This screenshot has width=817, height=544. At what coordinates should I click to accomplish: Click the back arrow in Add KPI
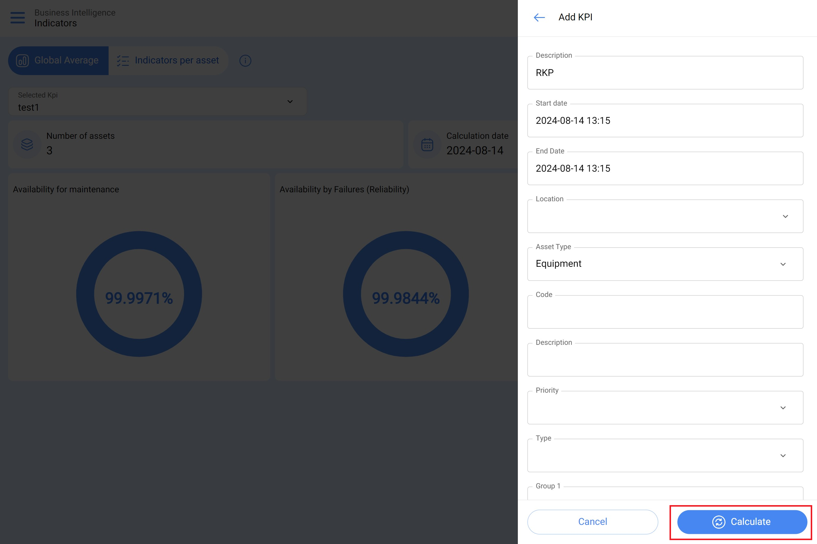[539, 17]
